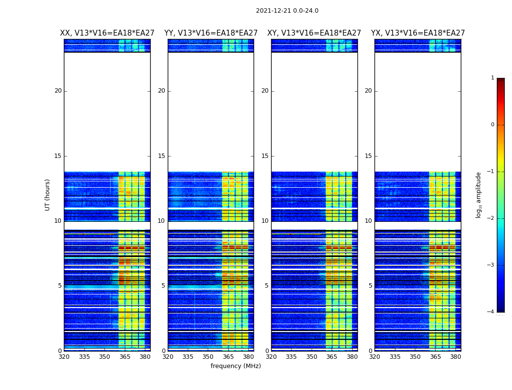Image resolution: width=512 pixels, height=390 pixels.
Task: Click the YY panel title text
Action: 211,33
